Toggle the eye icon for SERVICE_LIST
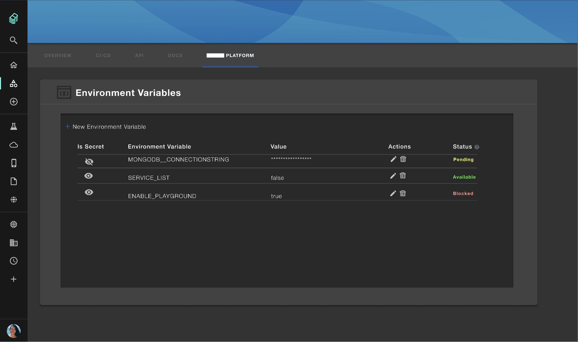 tap(89, 176)
